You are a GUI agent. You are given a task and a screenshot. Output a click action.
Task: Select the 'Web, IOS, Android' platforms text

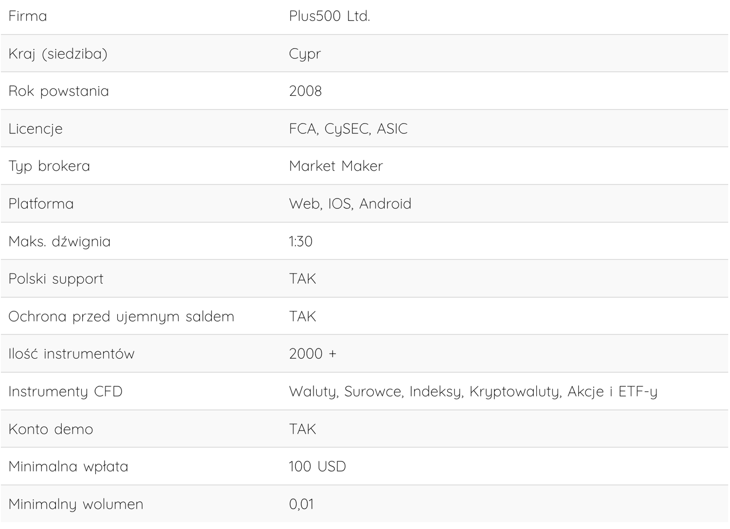[350, 204]
